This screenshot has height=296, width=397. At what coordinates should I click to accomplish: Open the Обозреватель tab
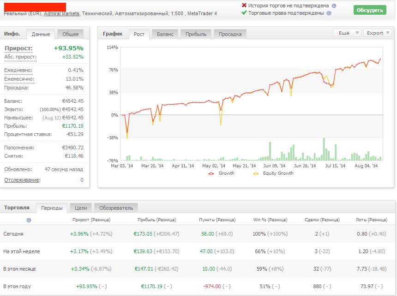(x=116, y=208)
